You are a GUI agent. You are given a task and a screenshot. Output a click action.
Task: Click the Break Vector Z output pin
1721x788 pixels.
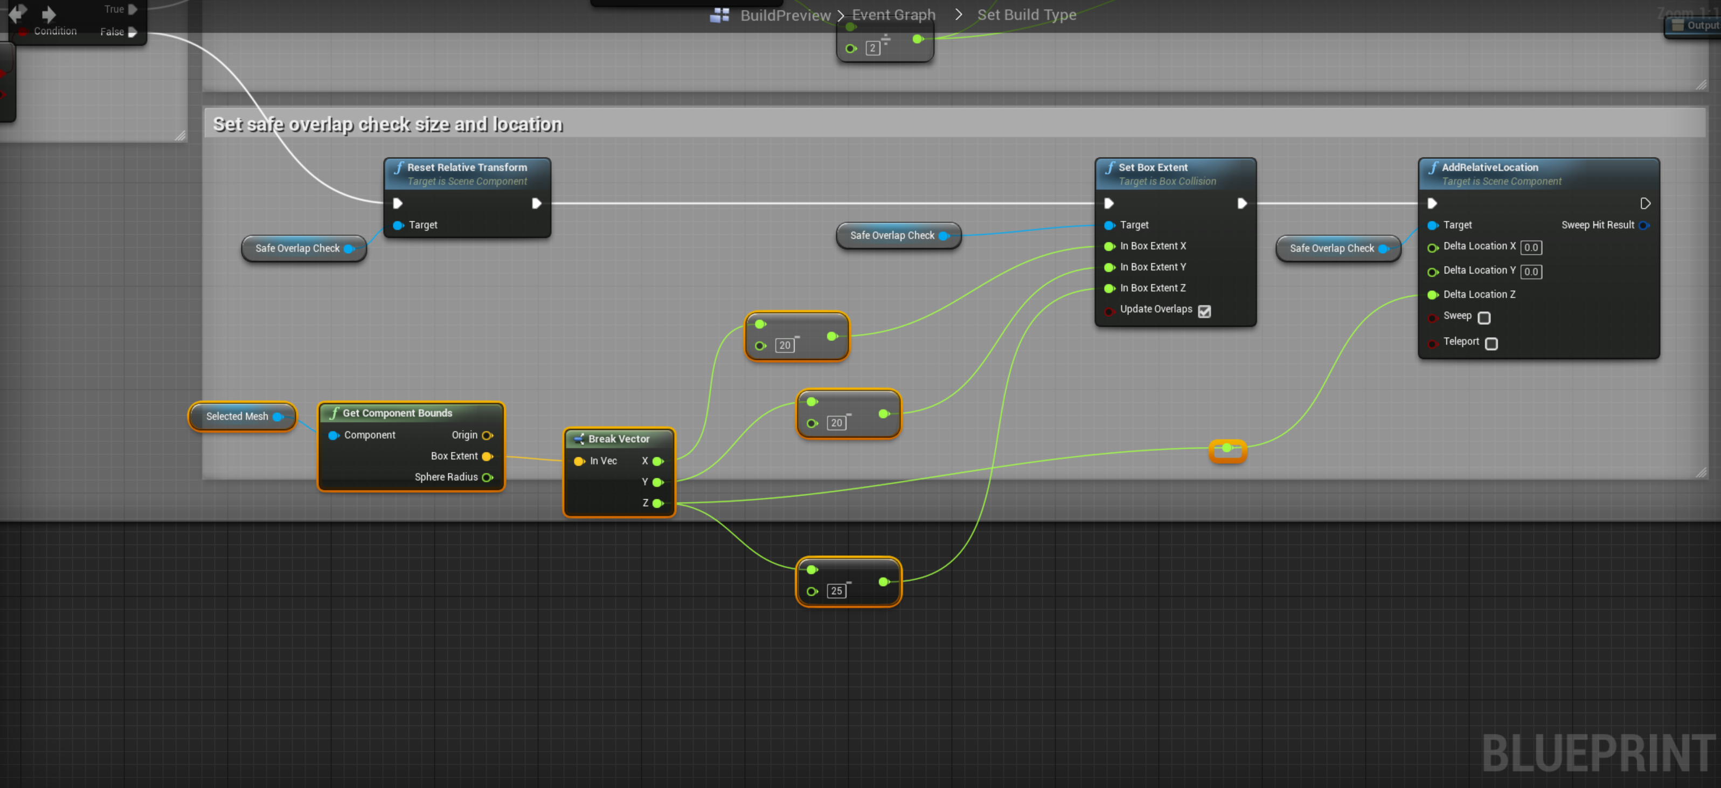coord(658,503)
